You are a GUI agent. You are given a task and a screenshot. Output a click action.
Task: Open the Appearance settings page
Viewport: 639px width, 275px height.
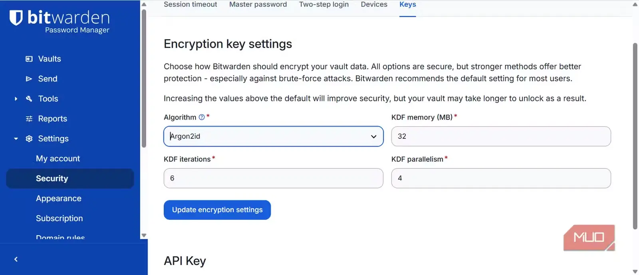[59, 198]
